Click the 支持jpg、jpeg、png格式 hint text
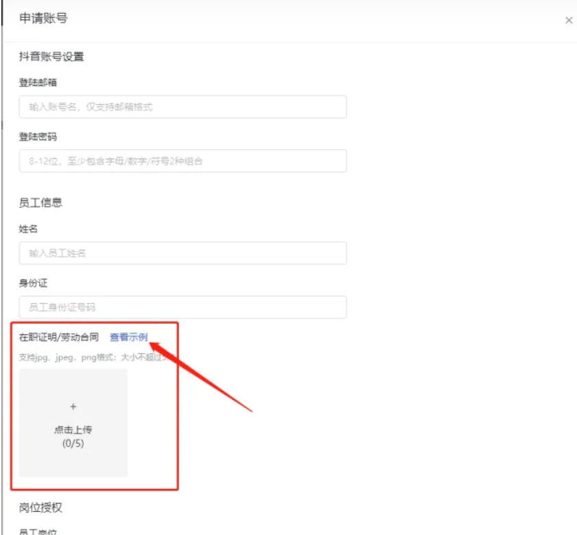Viewport: 577px width, 535px height. 97,357
